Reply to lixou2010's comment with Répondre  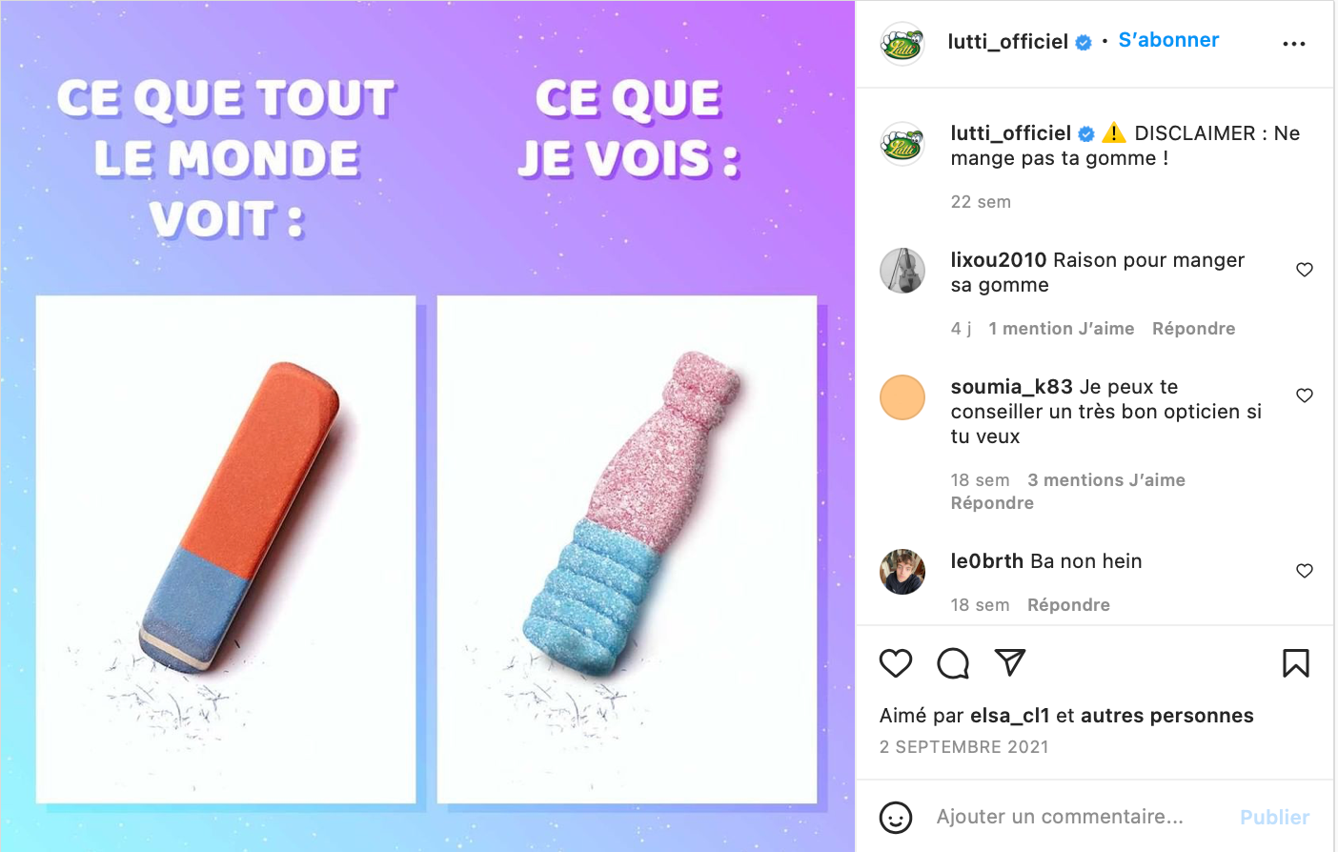point(1193,329)
